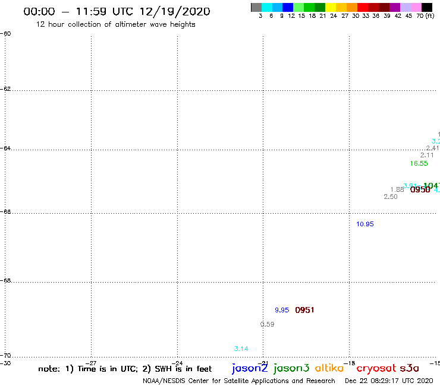Click the gray swatch in the wave-height legend

pyautogui.click(x=256, y=7)
